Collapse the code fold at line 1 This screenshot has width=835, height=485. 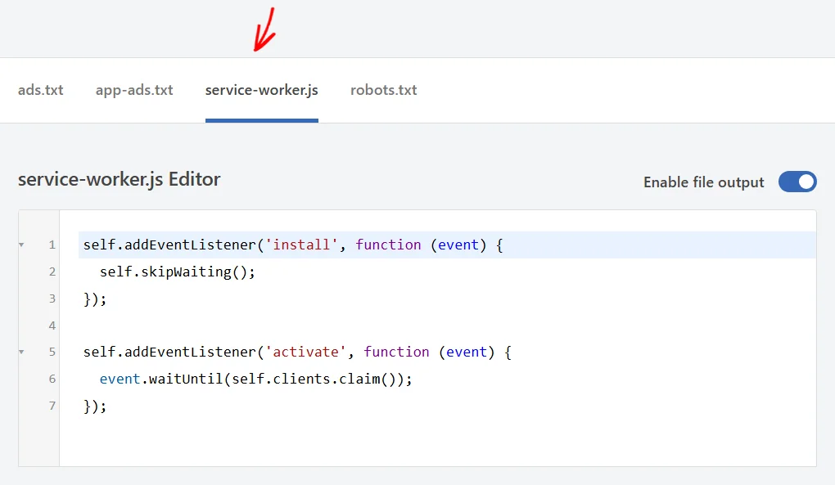[x=21, y=245]
